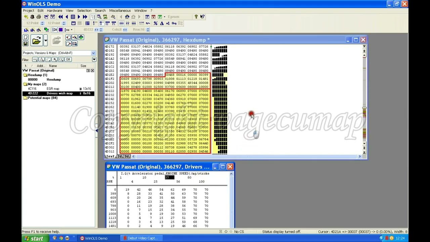Image resolution: width=430 pixels, height=242 pixels.
Task: Open the Project menu
Action: pos(29,10)
